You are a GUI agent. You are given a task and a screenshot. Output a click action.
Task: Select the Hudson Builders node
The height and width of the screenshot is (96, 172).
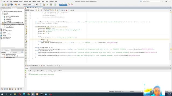coord(6,34)
